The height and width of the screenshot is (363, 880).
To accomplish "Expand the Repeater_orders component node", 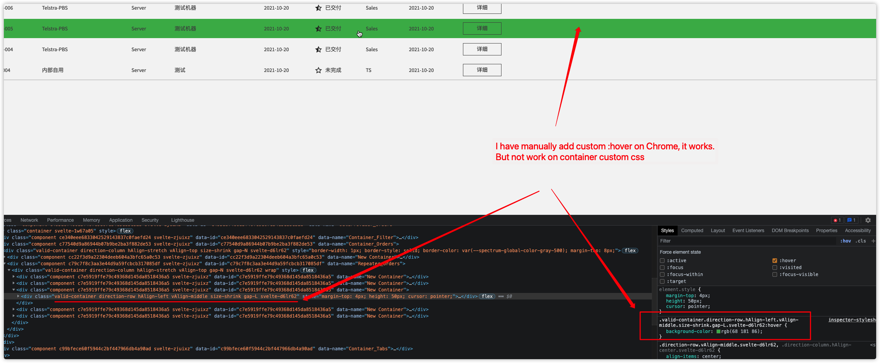I will (x=4, y=263).
